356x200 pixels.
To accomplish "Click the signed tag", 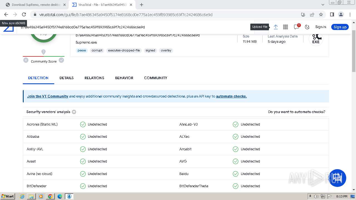I will (150, 51).
